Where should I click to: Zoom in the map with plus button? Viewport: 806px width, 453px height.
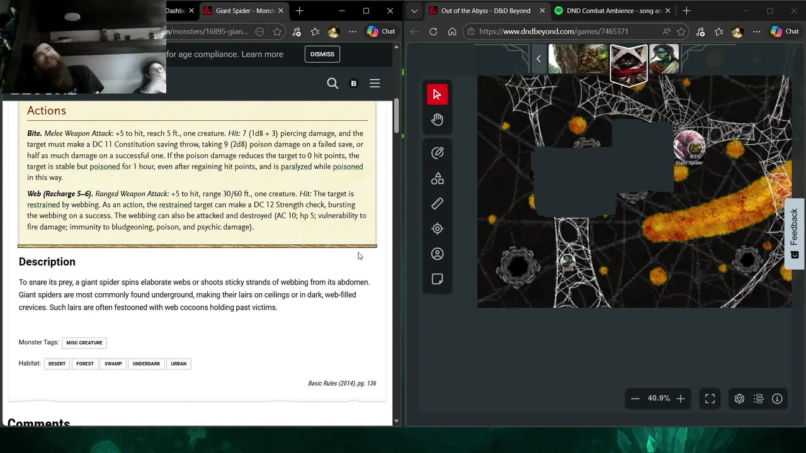coord(681,398)
